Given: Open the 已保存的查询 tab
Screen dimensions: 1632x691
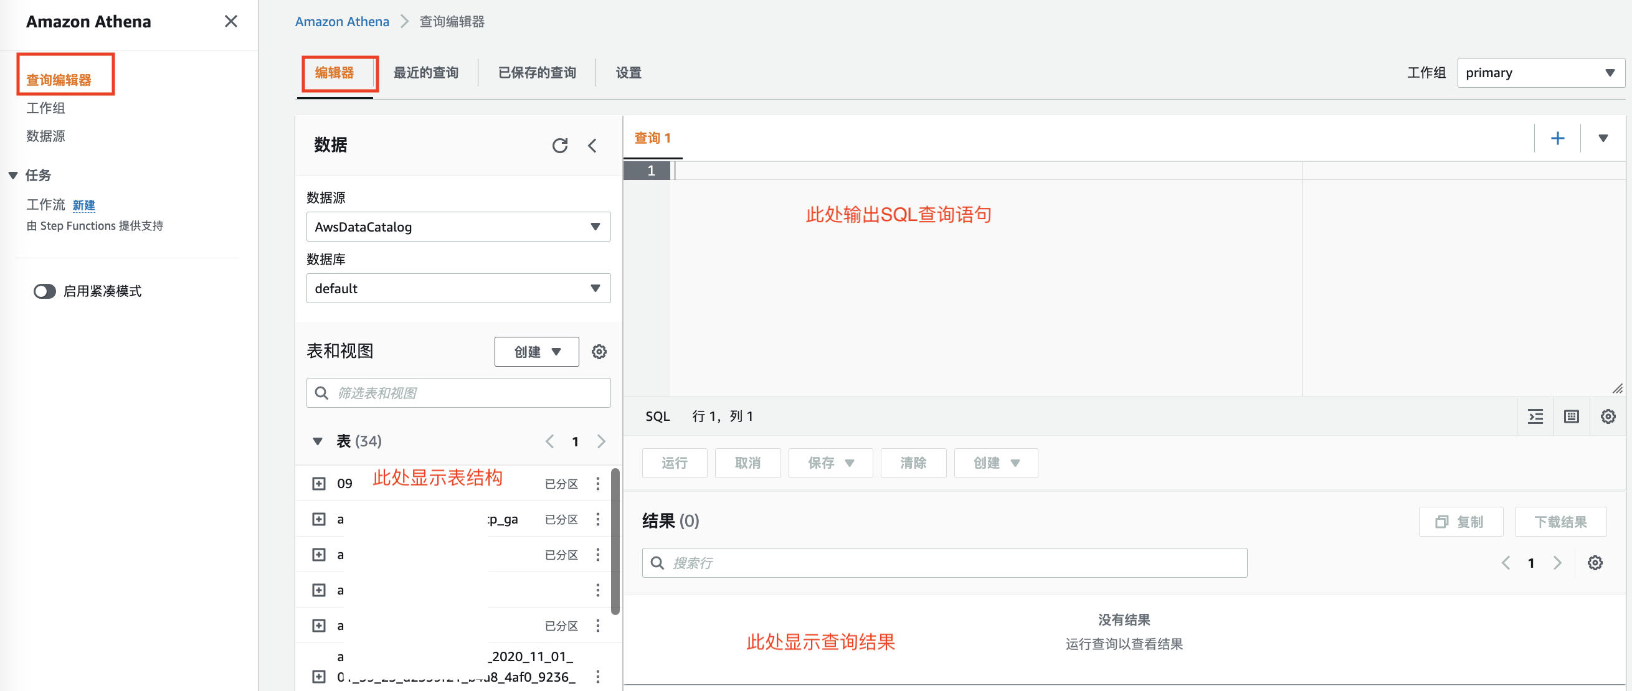Looking at the screenshot, I should coord(536,73).
